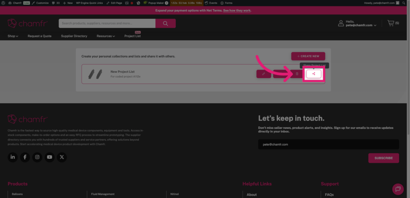Click the newsletter email field with pete@chamfr.com
This screenshot has width=410, height=198.
click(328, 144)
